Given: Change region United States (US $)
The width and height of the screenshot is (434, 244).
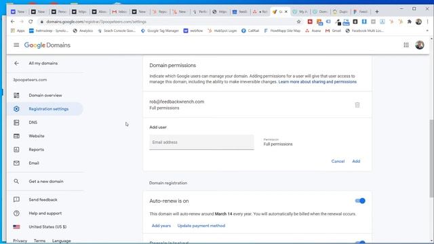Looking at the screenshot, I should [47, 226].
